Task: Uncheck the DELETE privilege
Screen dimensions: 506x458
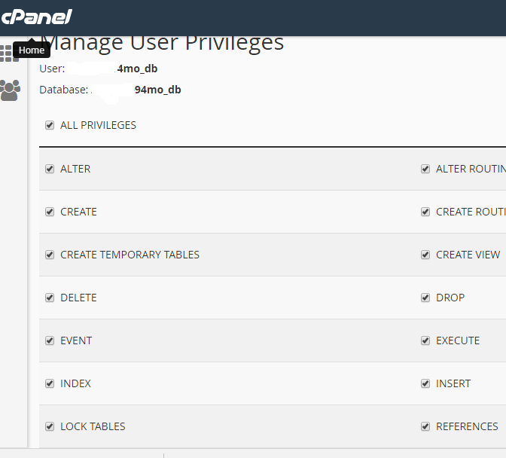Action: (x=50, y=298)
